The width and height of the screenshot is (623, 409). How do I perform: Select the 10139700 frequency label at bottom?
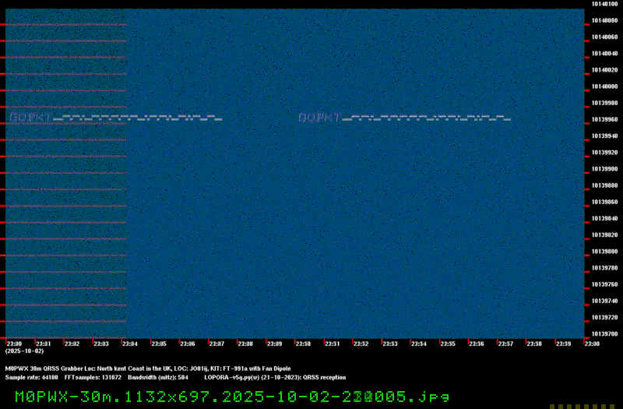pyautogui.click(x=605, y=333)
